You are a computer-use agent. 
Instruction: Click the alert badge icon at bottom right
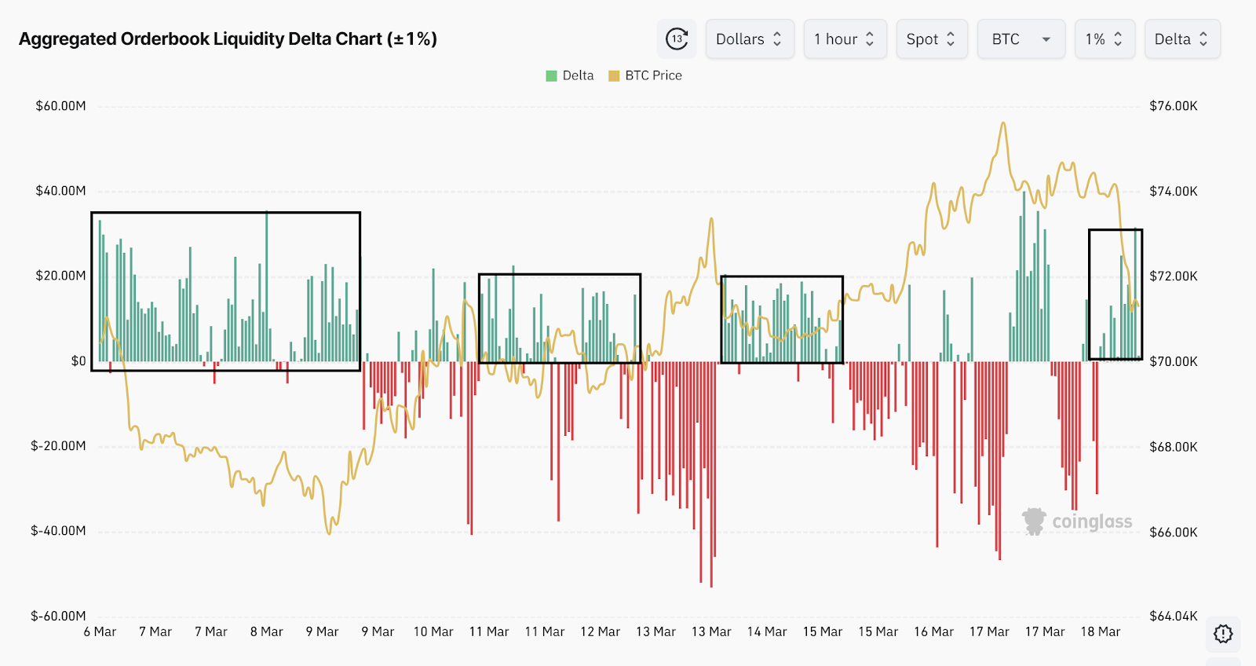tap(1222, 635)
